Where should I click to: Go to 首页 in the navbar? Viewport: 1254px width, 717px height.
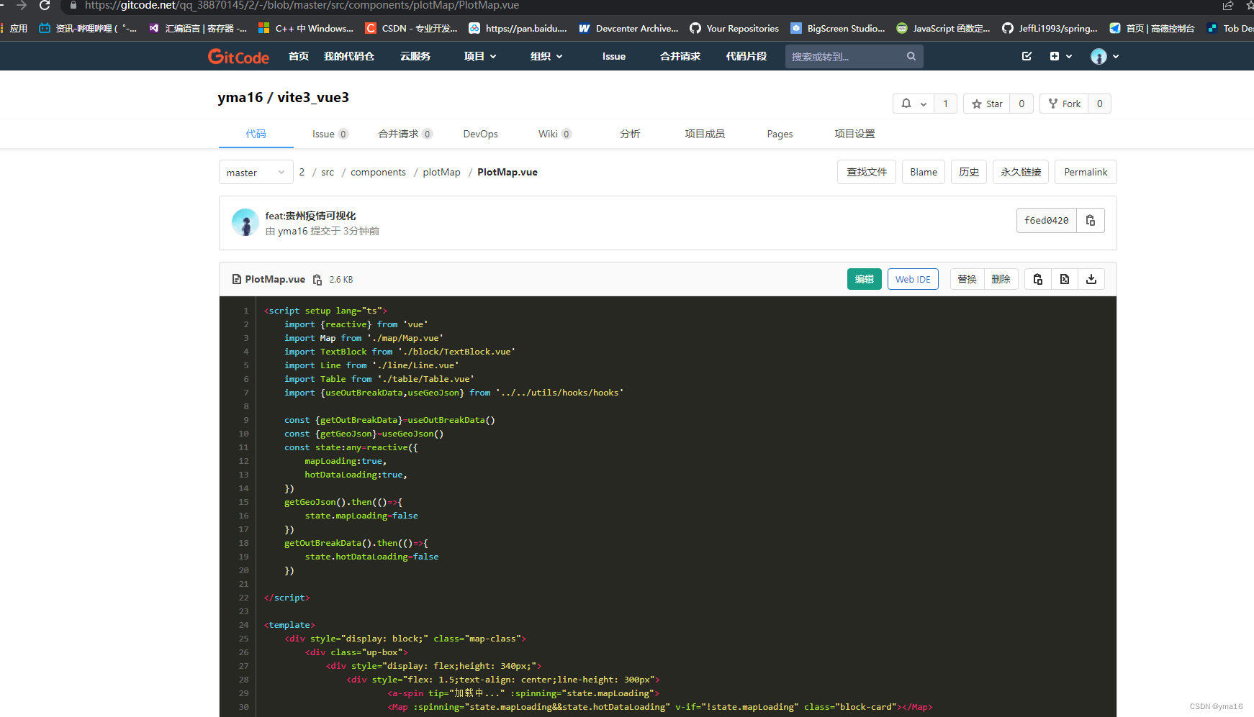pyautogui.click(x=299, y=56)
